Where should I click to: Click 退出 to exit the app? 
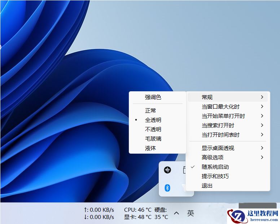coord(228,186)
